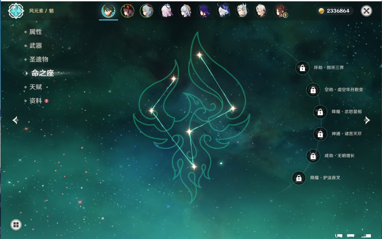The image size is (382, 239).
Task: Click the lock icon for 空劫·虚空华开敷变
Action: click(x=313, y=90)
